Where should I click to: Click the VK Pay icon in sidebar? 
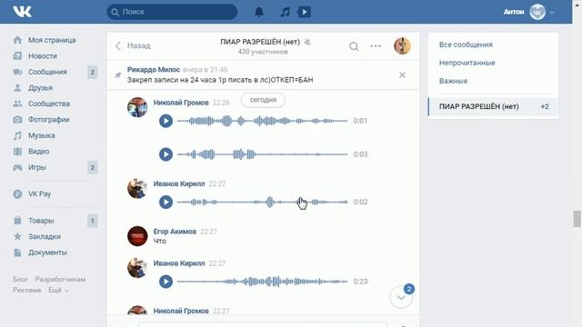click(x=17, y=193)
